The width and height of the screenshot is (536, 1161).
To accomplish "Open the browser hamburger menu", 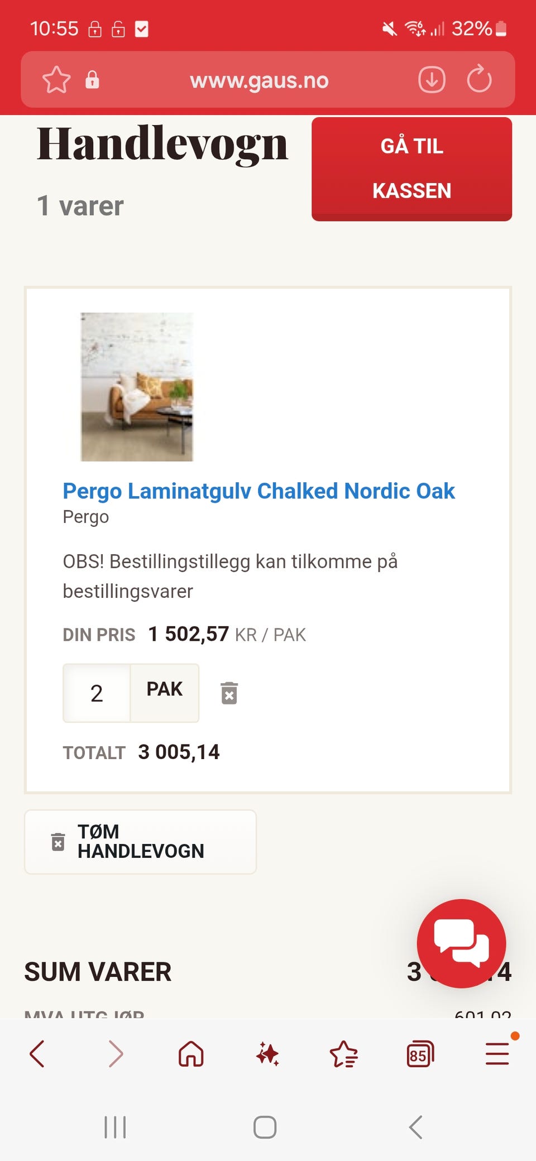I will click(x=497, y=1054).
